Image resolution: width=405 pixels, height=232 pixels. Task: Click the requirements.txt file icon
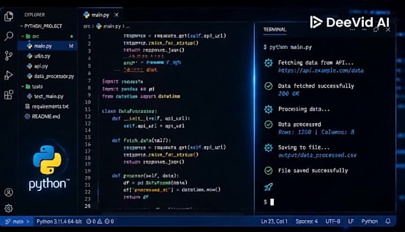tap(27, 106)
